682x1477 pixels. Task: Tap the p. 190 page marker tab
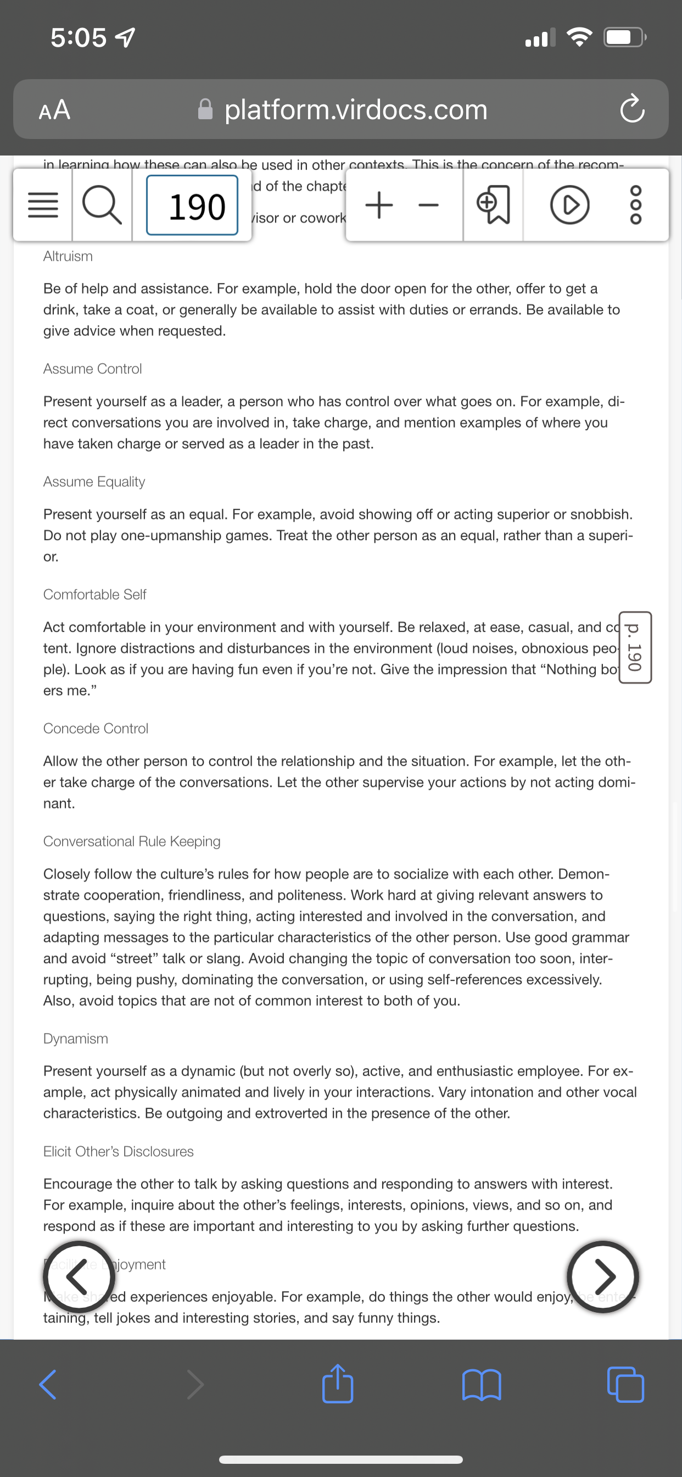pos(635,647)
